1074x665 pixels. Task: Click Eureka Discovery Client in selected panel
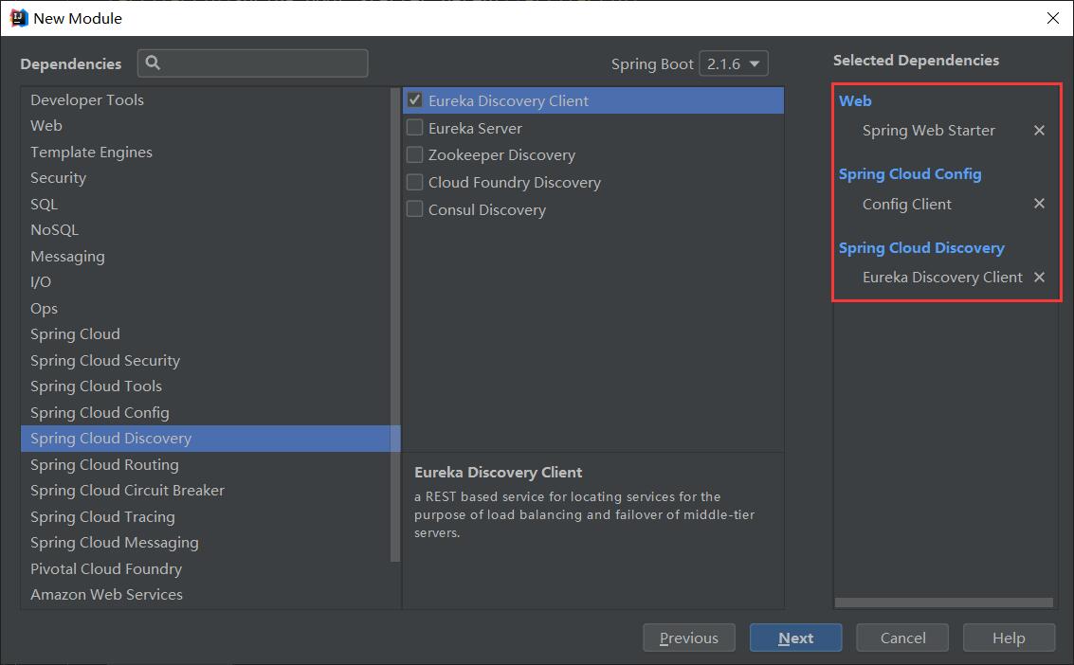pos(942,277)
